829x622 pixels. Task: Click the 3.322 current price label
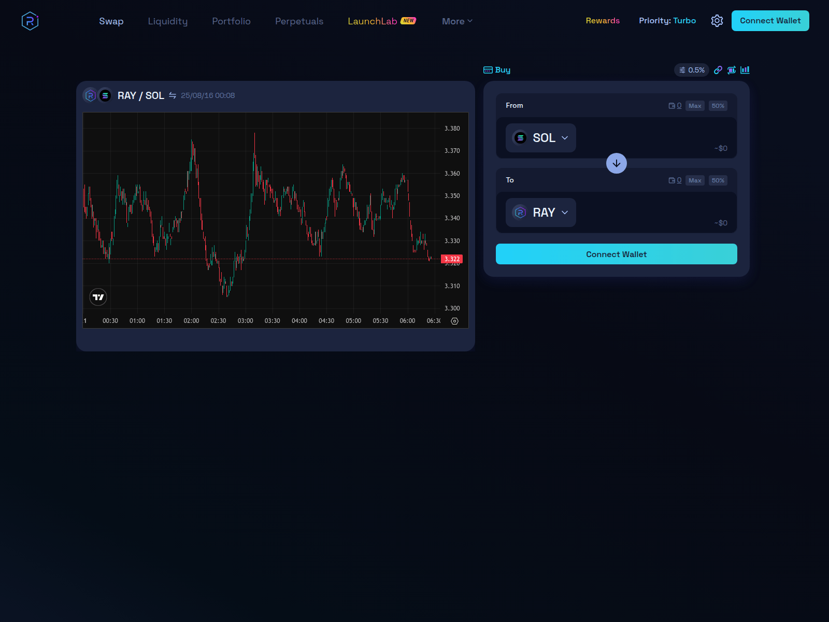[x=452, y=259]
